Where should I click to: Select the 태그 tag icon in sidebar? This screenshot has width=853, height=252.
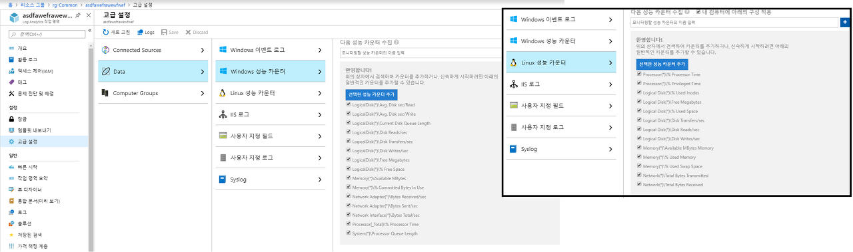coord(12,82)
